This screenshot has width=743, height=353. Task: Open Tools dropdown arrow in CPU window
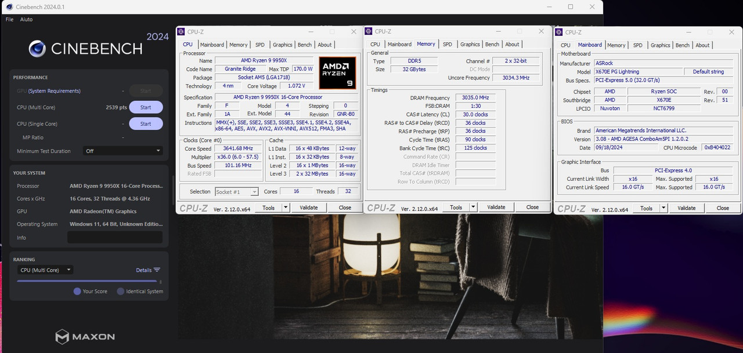pyautogui.click(x=286, y=208)
